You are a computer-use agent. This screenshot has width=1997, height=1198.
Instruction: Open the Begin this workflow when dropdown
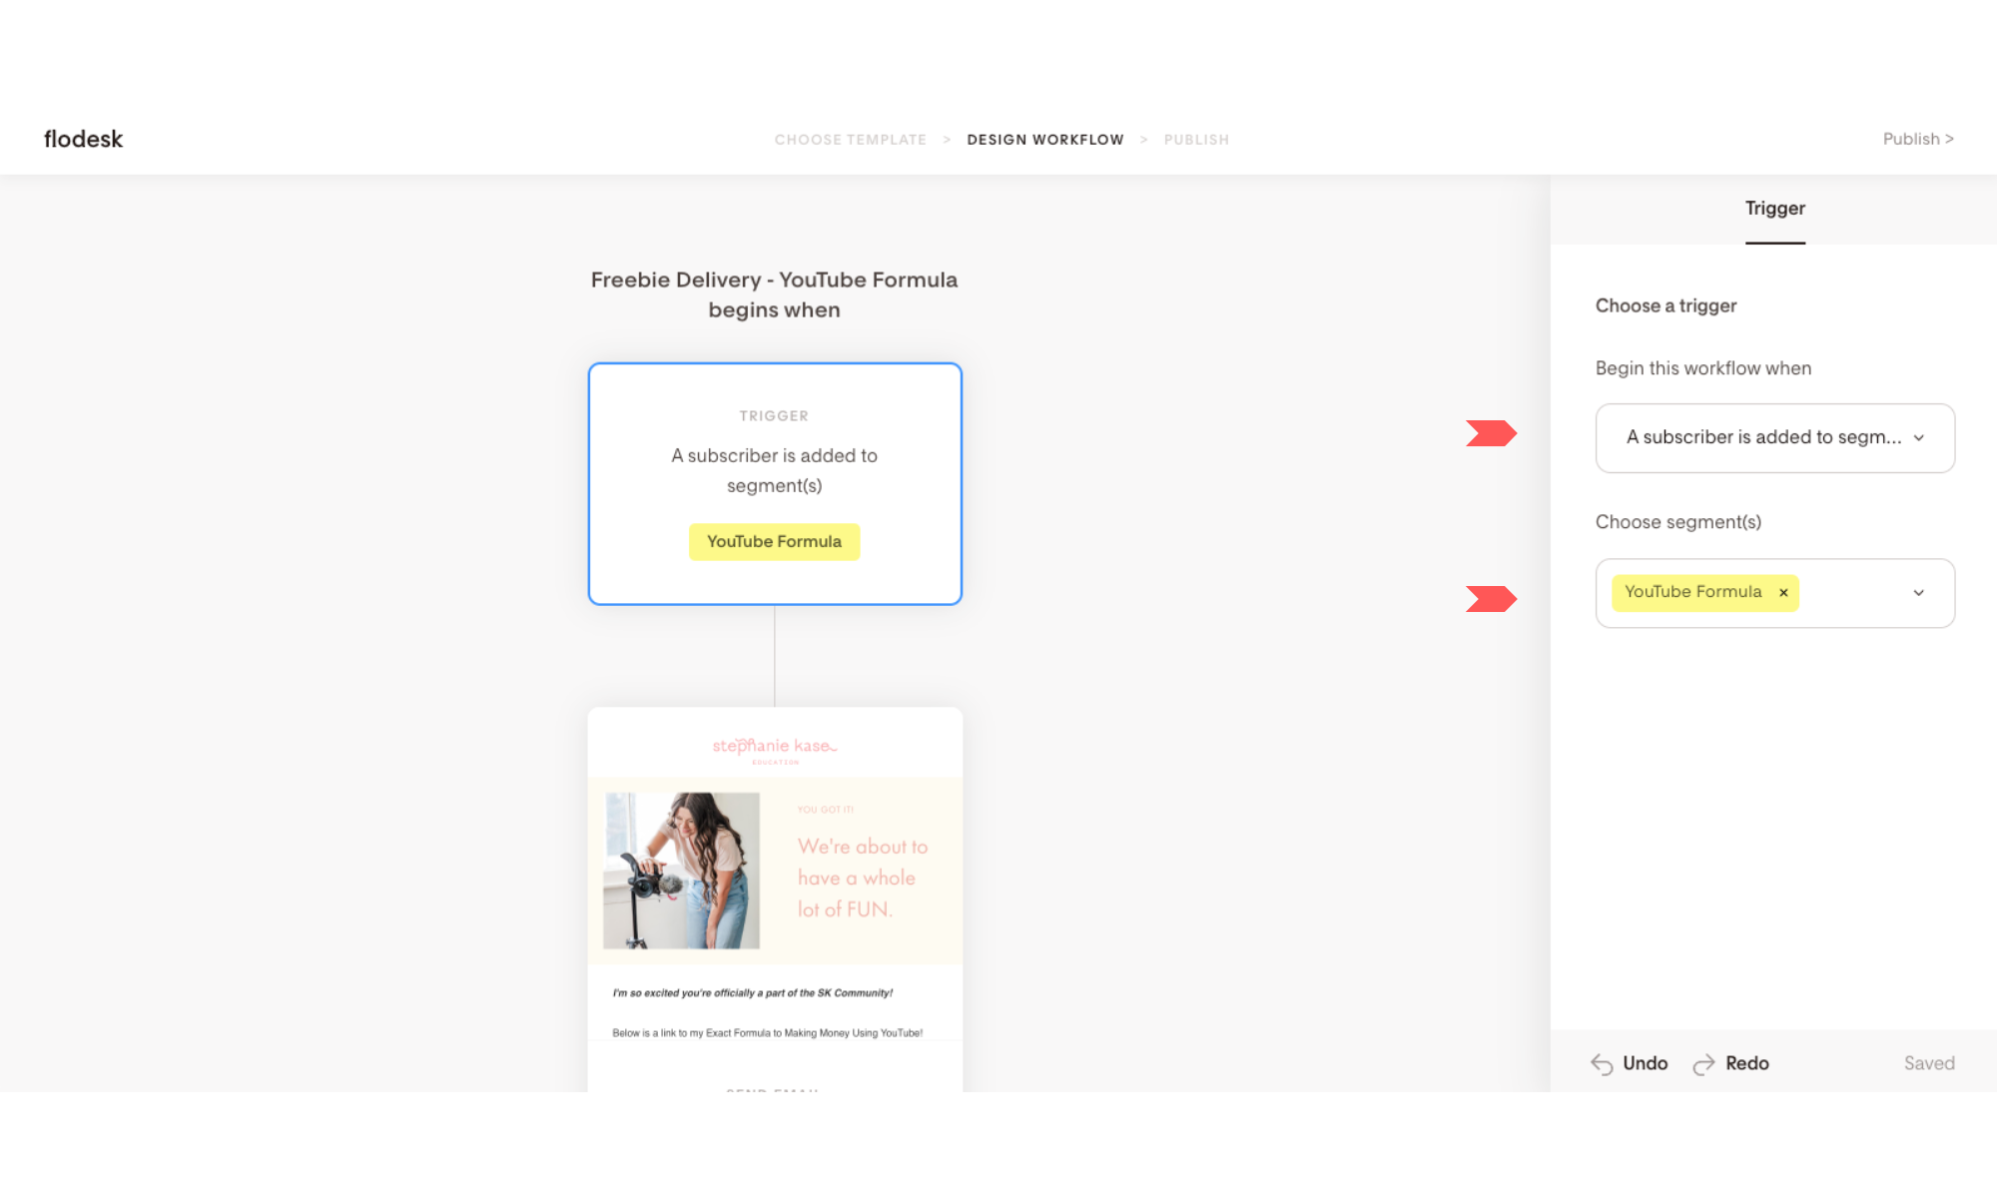tap(1774, 437)
